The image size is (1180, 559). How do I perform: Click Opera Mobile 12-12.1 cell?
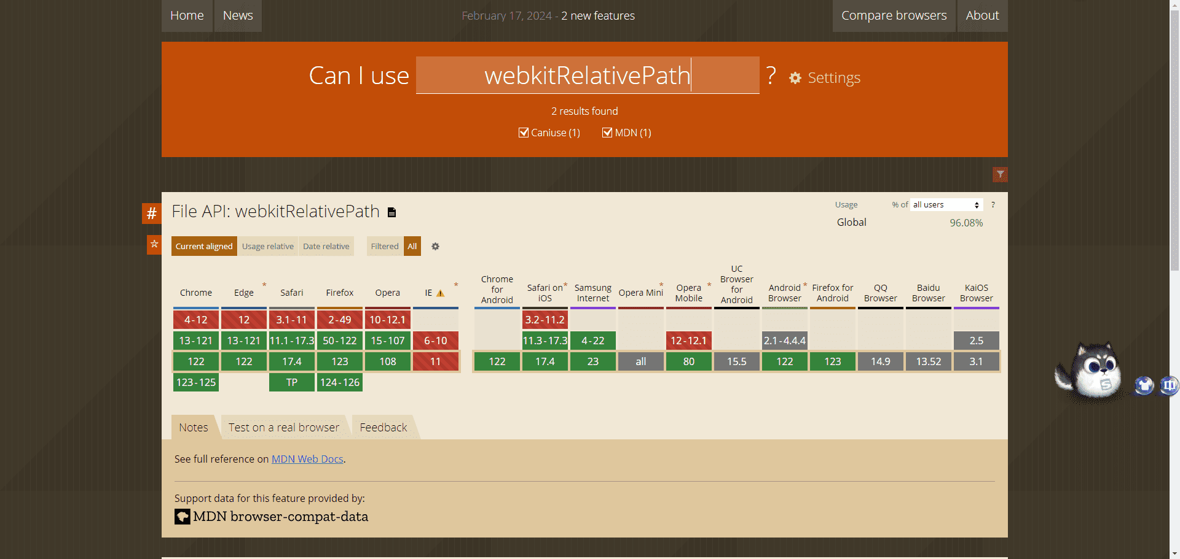click(689, 341)
